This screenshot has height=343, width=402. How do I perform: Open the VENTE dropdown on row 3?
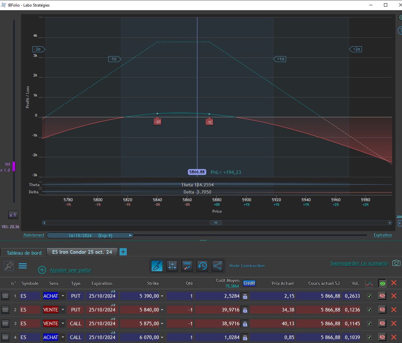pyautogui.click(x=63, y=324)
